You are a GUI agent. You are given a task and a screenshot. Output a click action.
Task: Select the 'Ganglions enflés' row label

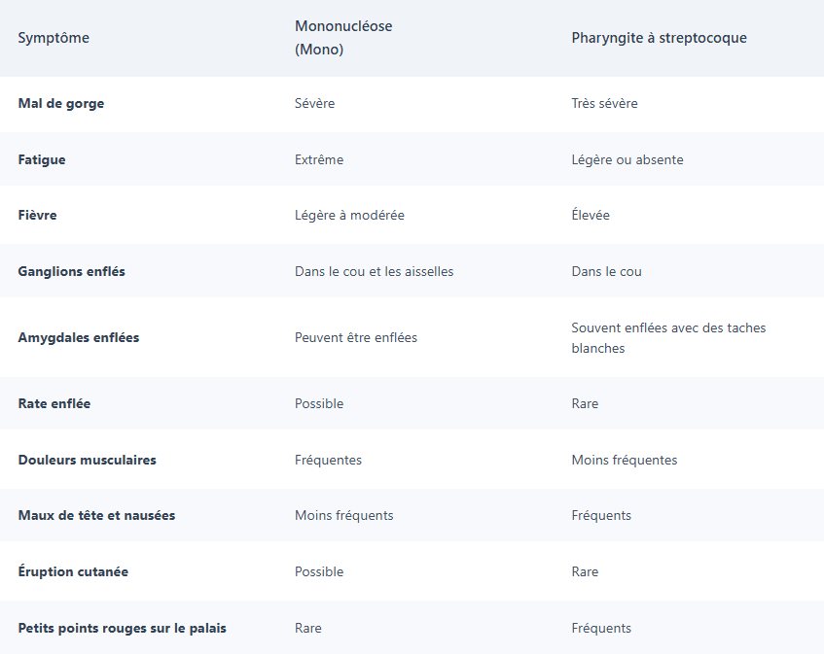71,271
